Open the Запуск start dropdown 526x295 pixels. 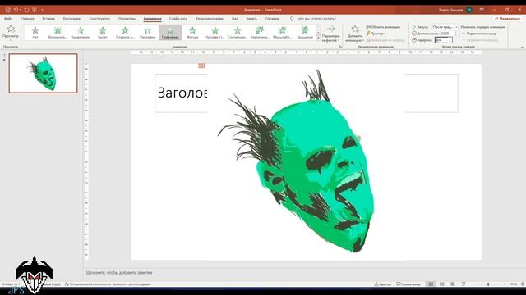[445, 27]
